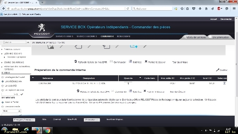Click bottom Synthèse icon
This screenshot has width=238, height=134.
point(130,91)
